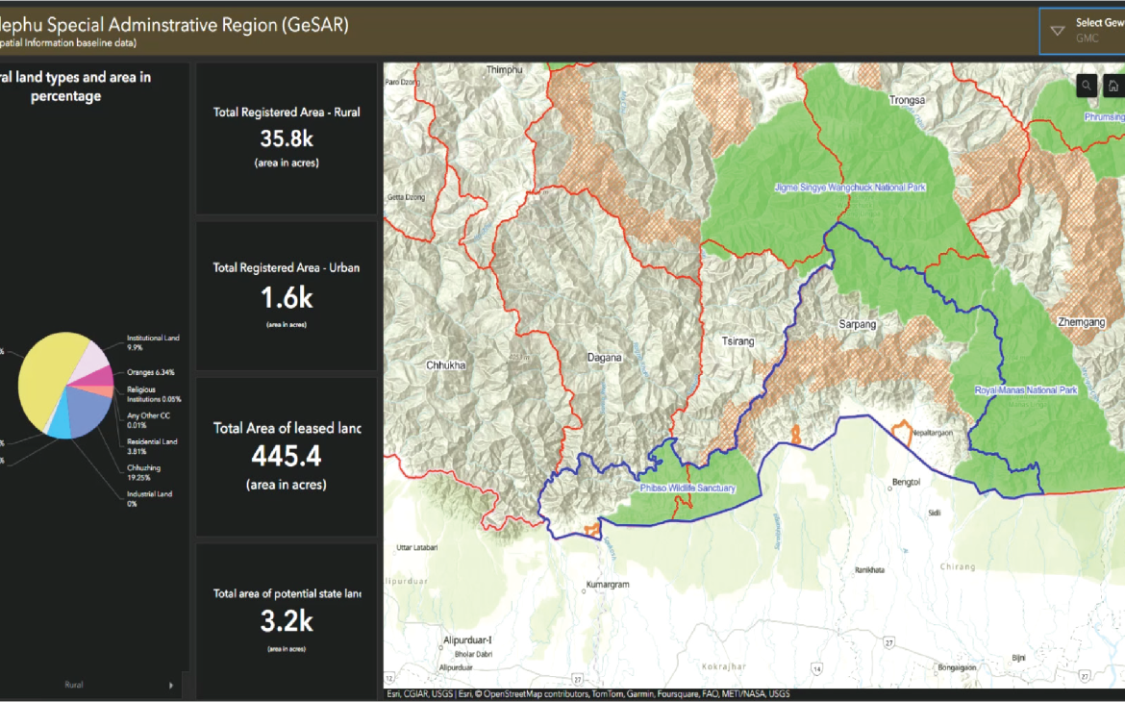Screen dimensions: 1125x702
Task: Click the Trongsa label on the map
Action: click(907, 100)
